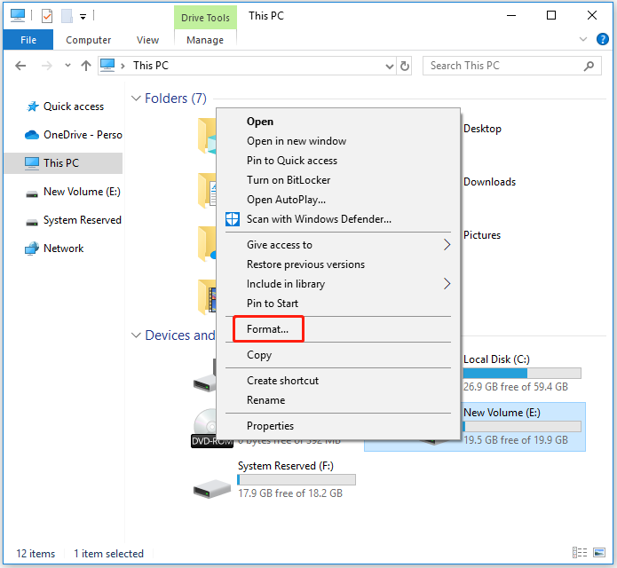Viewport: 617px width, 568px height.
Task: Click the This PC icon in address bar
Action: (107, 66)
